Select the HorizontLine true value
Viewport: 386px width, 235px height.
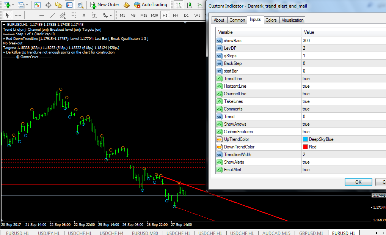tap(344, 86)
